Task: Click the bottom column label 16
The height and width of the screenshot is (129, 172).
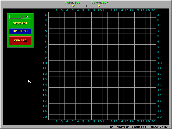Action: 132,121
